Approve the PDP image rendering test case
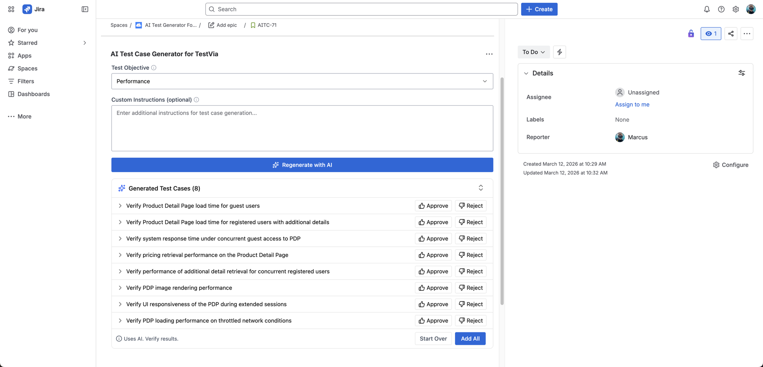The width and height of the screenshot is (763, 367). [433, 288]
